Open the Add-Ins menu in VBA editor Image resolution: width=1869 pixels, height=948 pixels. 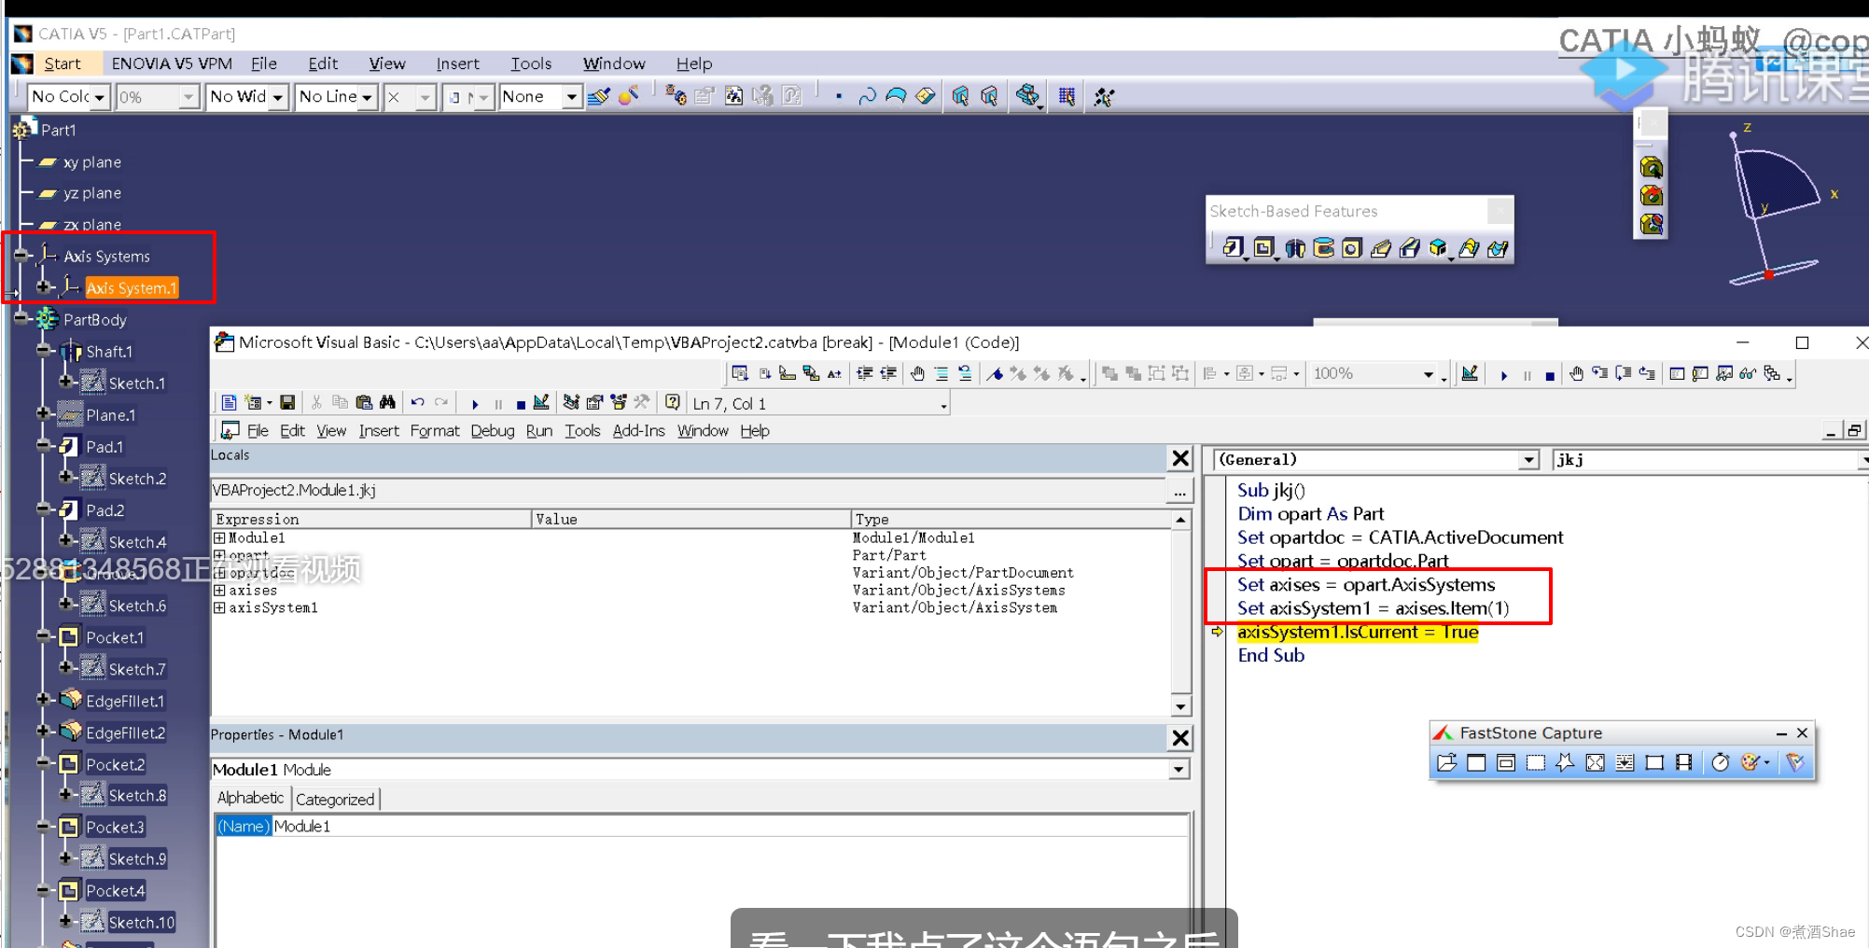coord(638,430)
